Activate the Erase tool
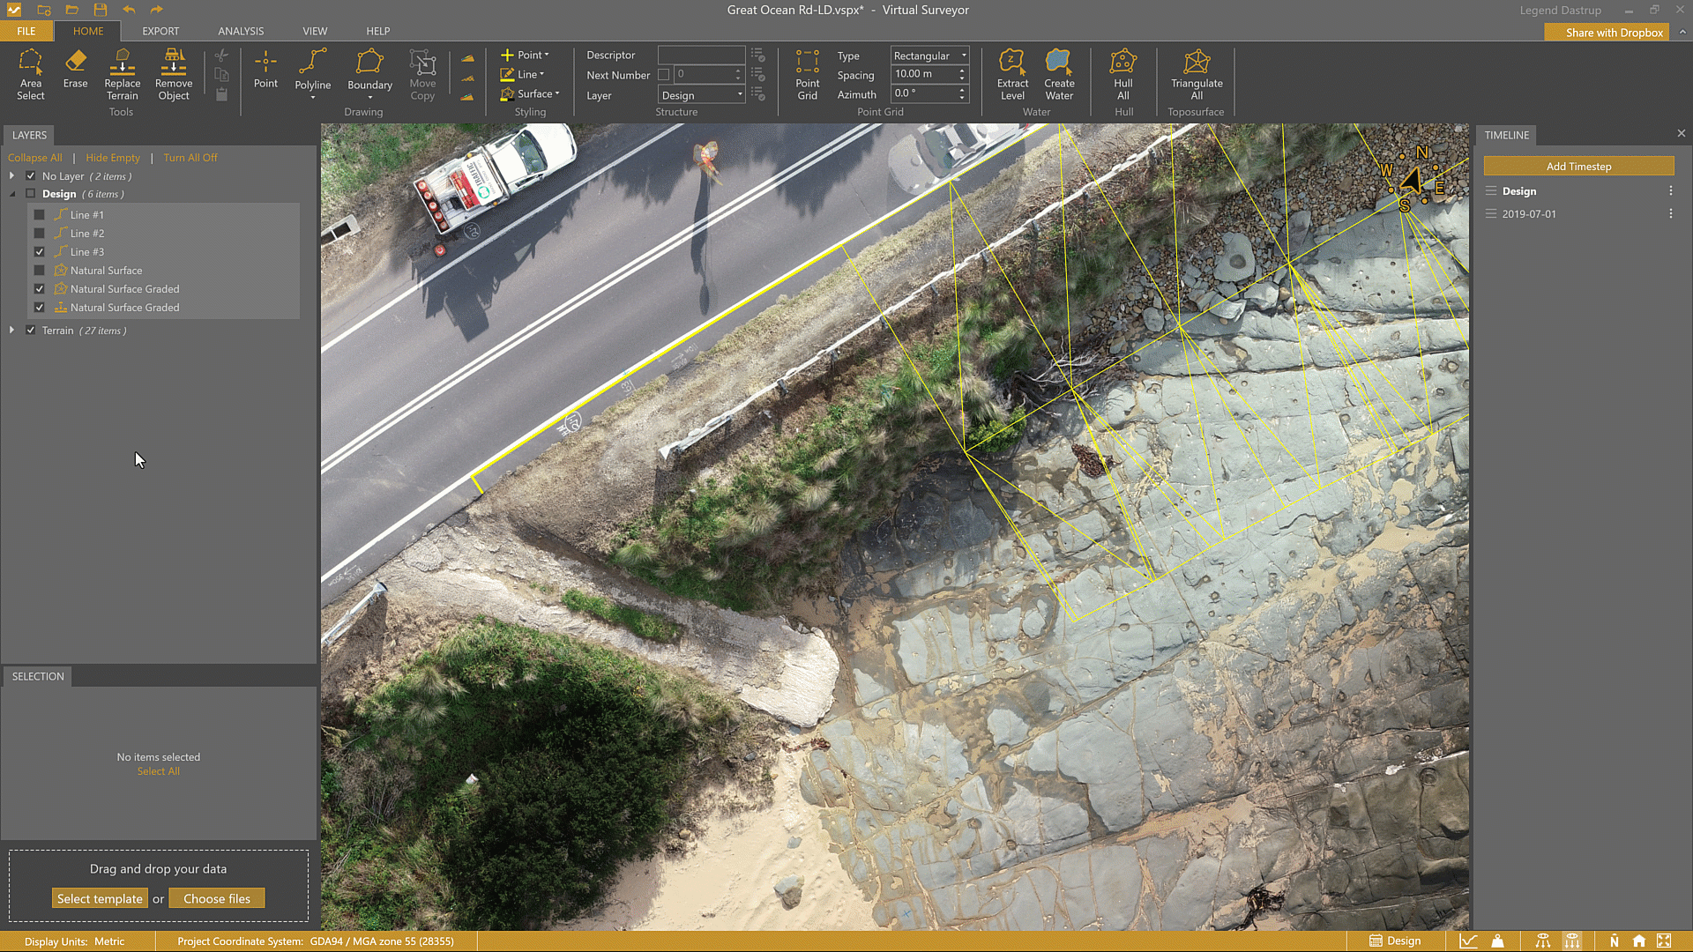The height and width of the screenshot is (952, 1693). pos(75,69)
